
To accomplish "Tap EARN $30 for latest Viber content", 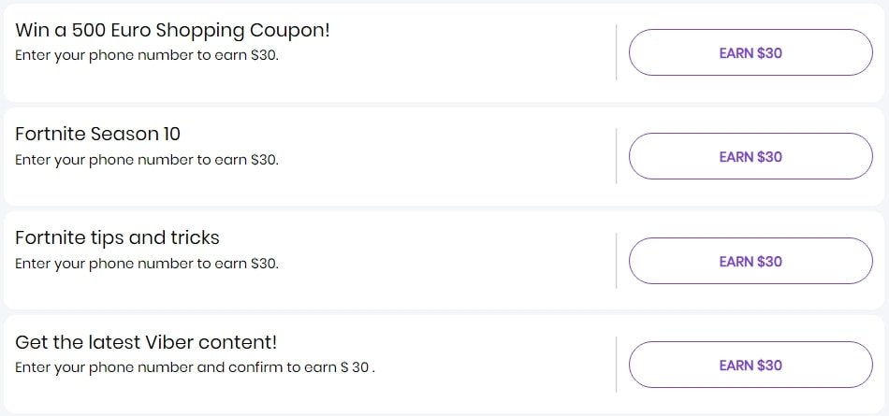I will tap(750, 365).
